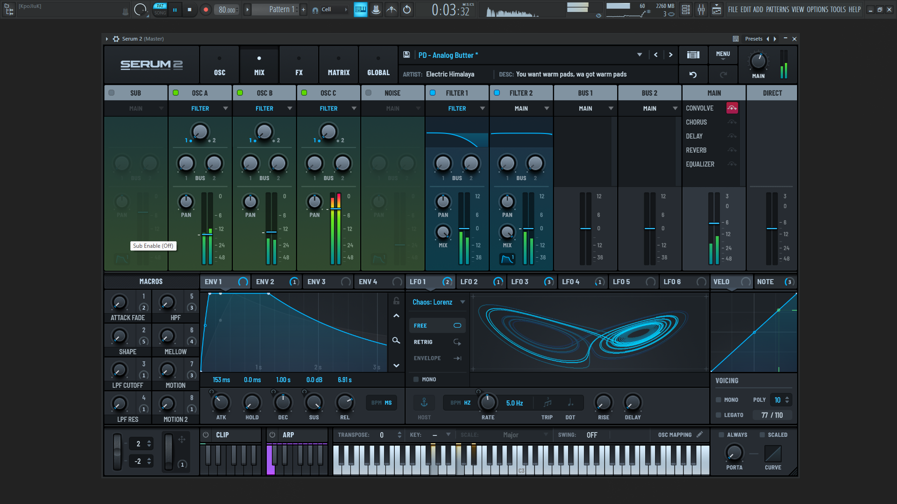The image size is (897, 504).
Task: Select the ENVELOPE LFO mode
Action: (437, 358)
